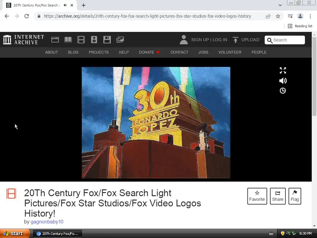Open the DONATE menu item
The width and height of the screenshot is (317, 238).
click(x=149, y=52)
